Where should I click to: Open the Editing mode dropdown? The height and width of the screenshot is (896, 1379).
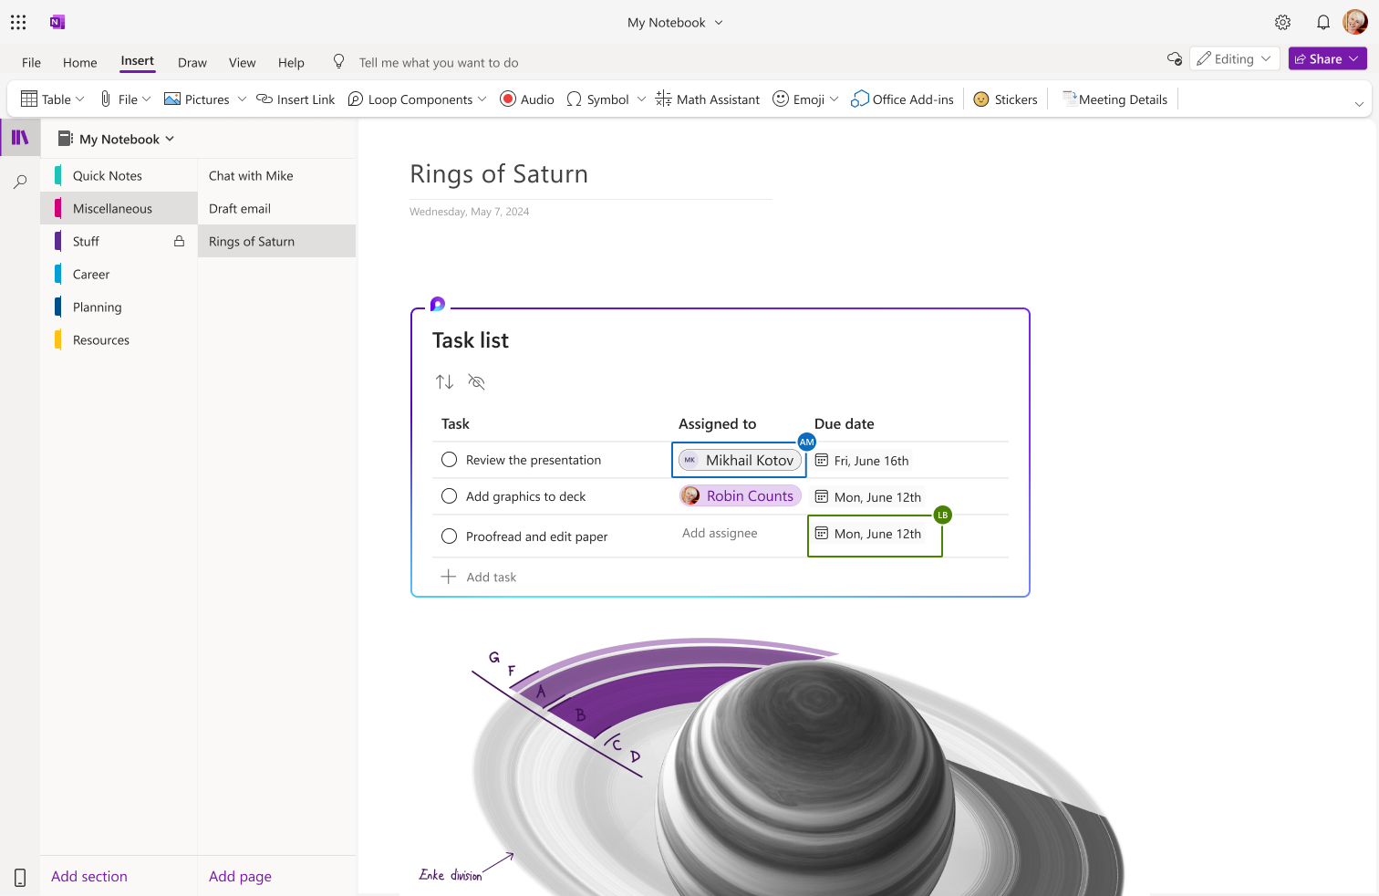click(x=1234, y=59)
